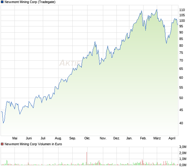
Task: Click the red volume legend square
Action: 2,144
